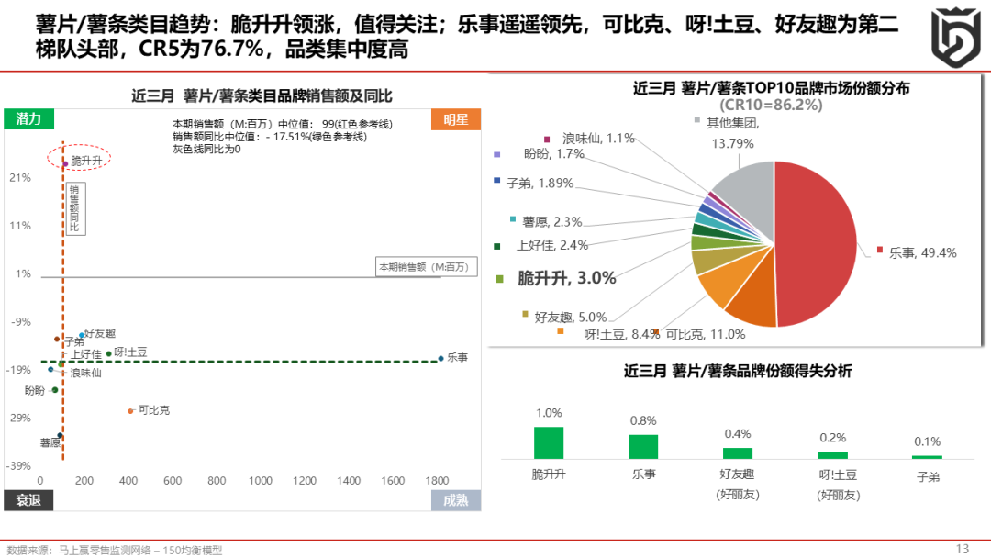Image resolution: width=991 pixels, height=558 pixels.
Task: Click the 0.1% value above 子弟 bar
Action: tap(927, 441)
